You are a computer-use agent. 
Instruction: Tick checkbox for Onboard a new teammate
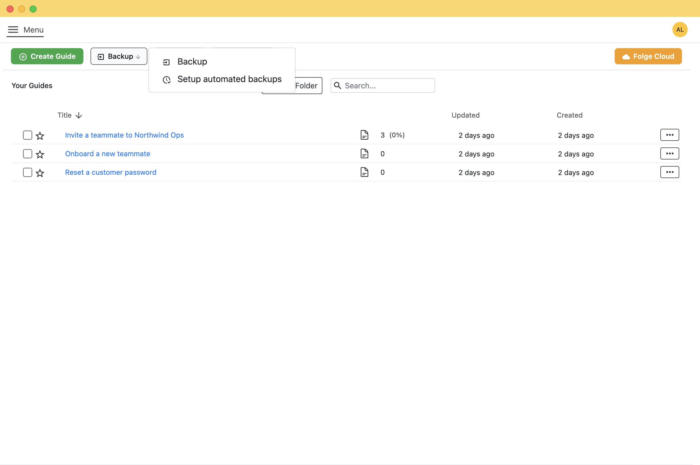(x=28, y=154)
